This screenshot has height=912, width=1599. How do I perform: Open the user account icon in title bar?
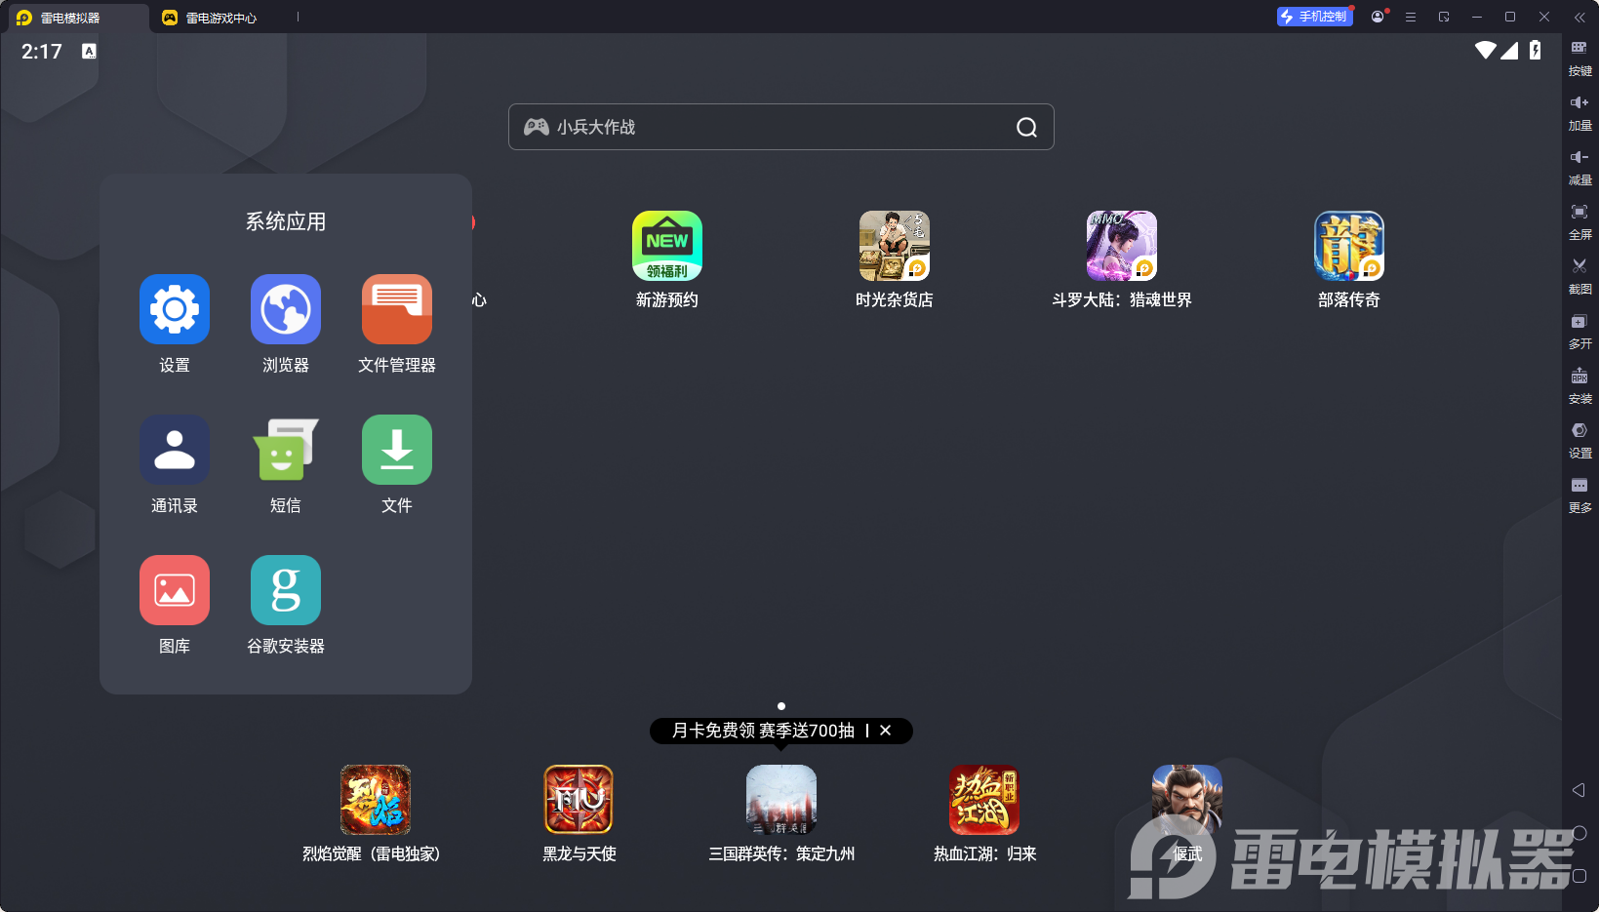[x=1378, y=17]
